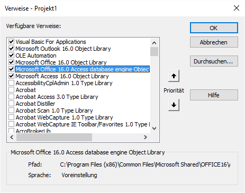Image resolution: width=245 pixels, height=193 pixels.
Task: Select 'Visual Basic For Applications' list entry
Action: [51, 42]
